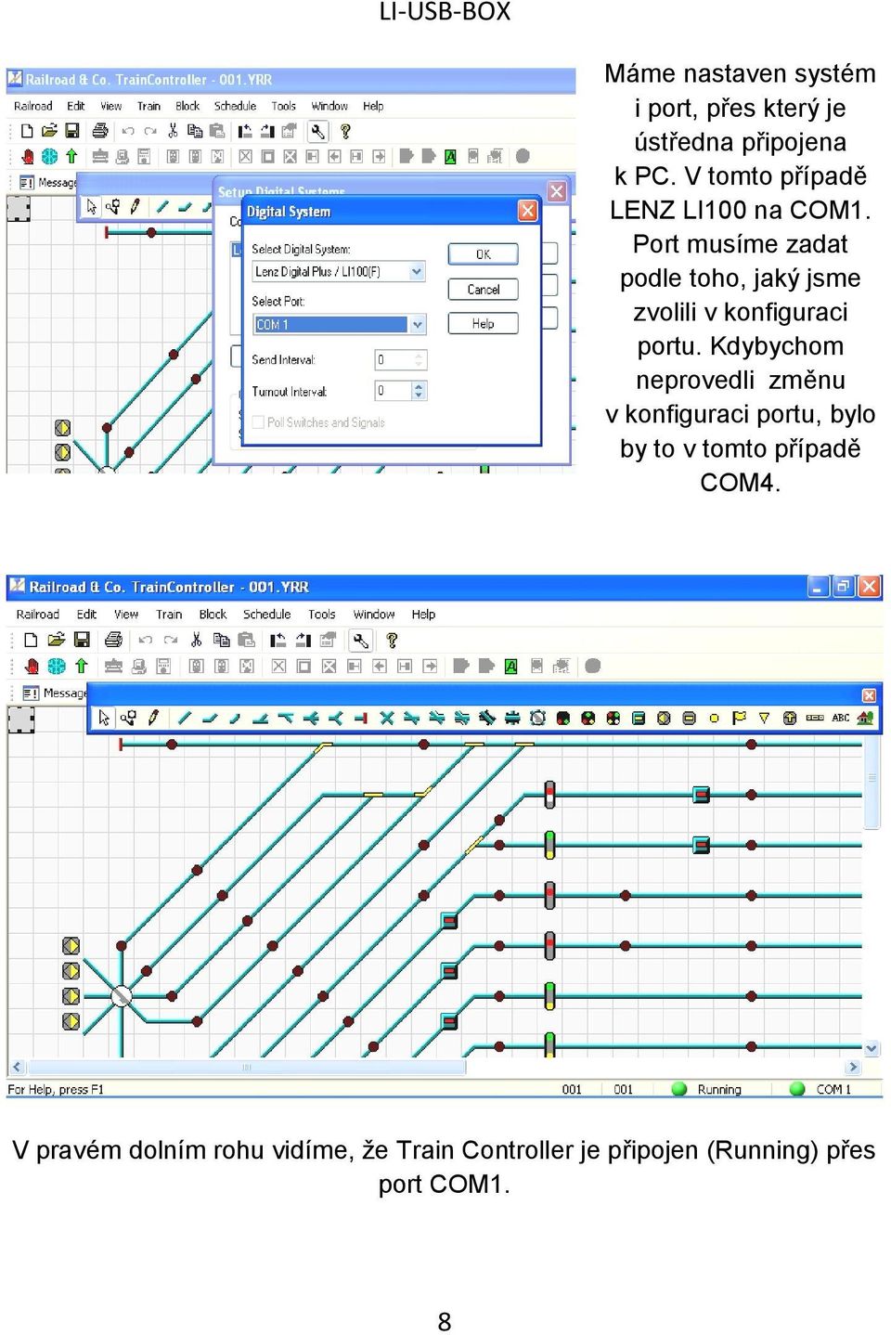Viewport: 891px width, 1335px height.
Task: Open the Railroad menu in the lower window
Action: tap(38, 615)
